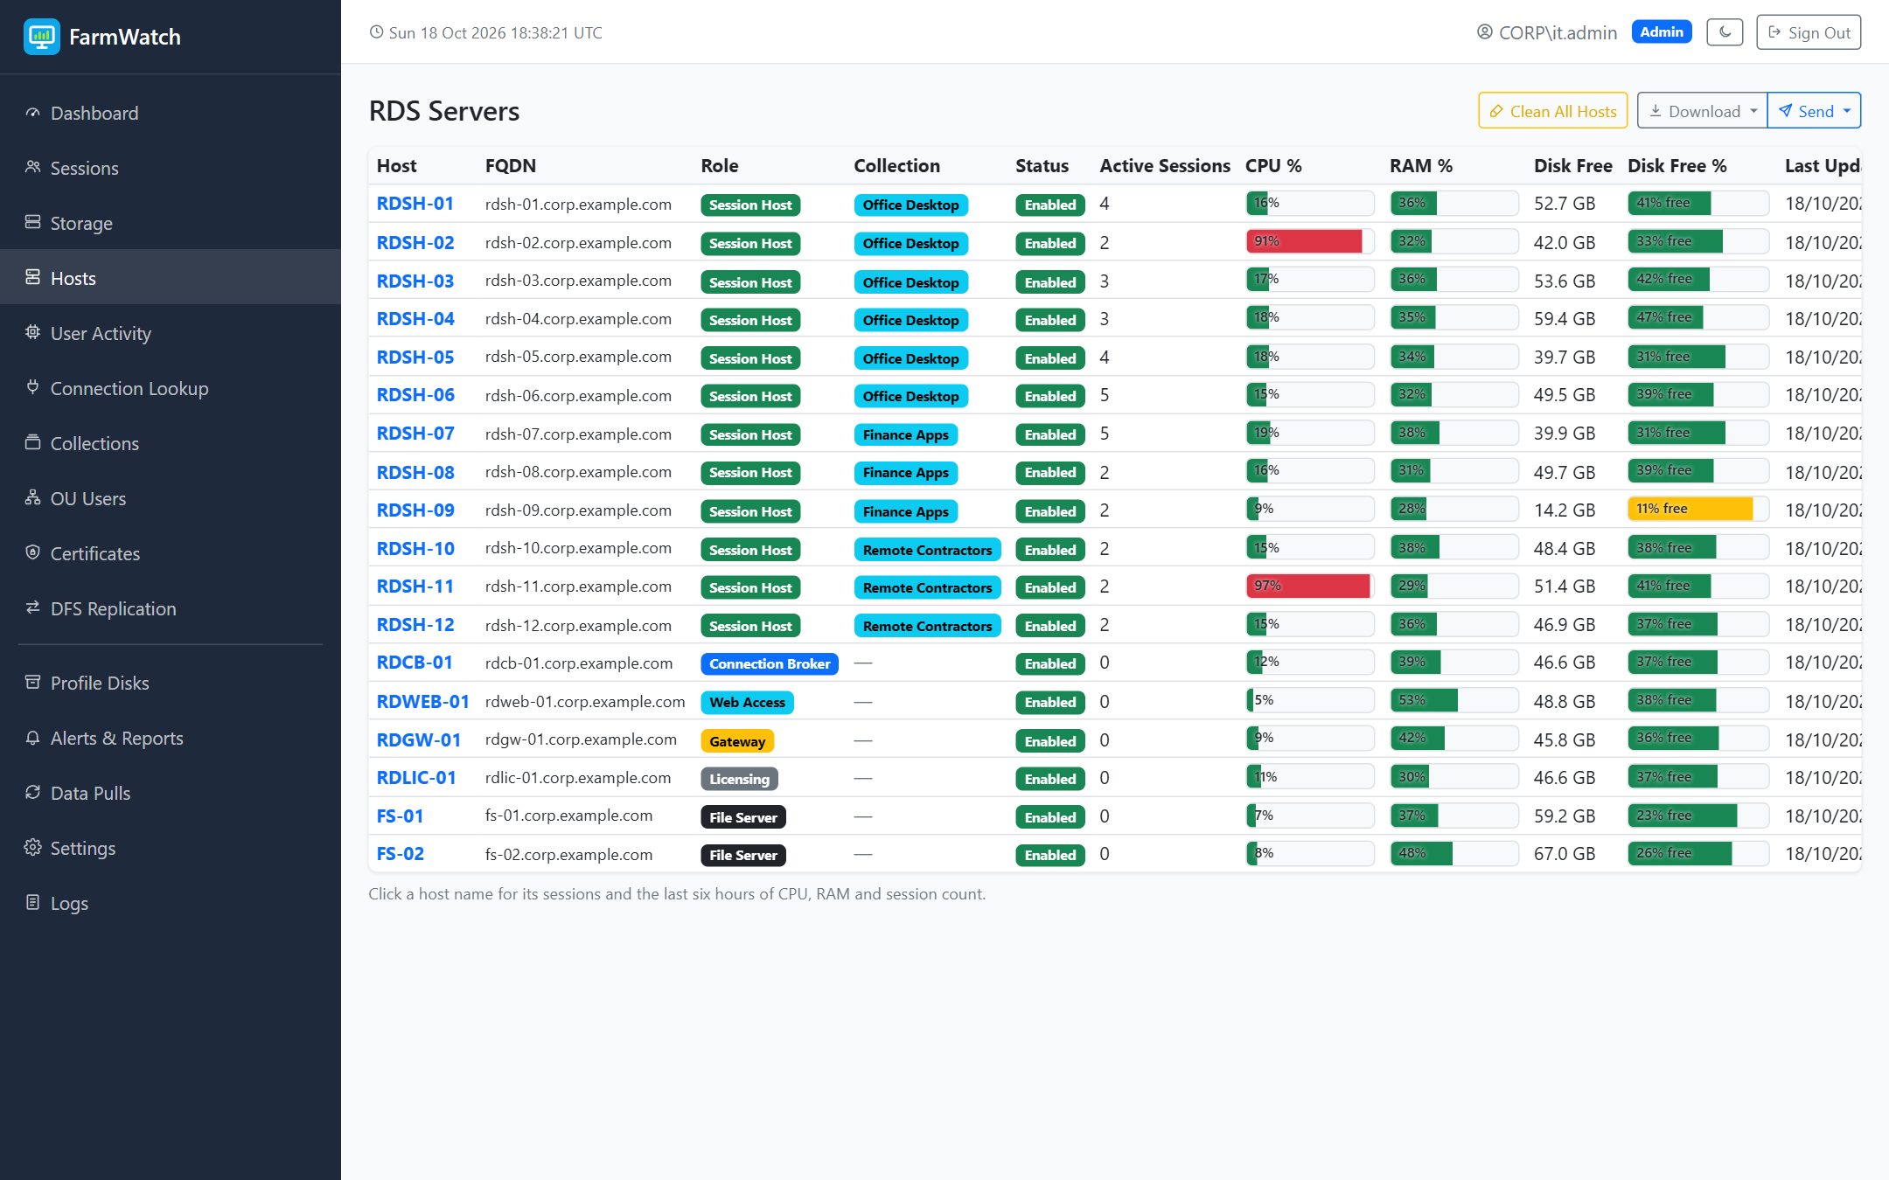Click the RDS Servers page heading
The image size is (1889, 1180).
click(444, 111)
